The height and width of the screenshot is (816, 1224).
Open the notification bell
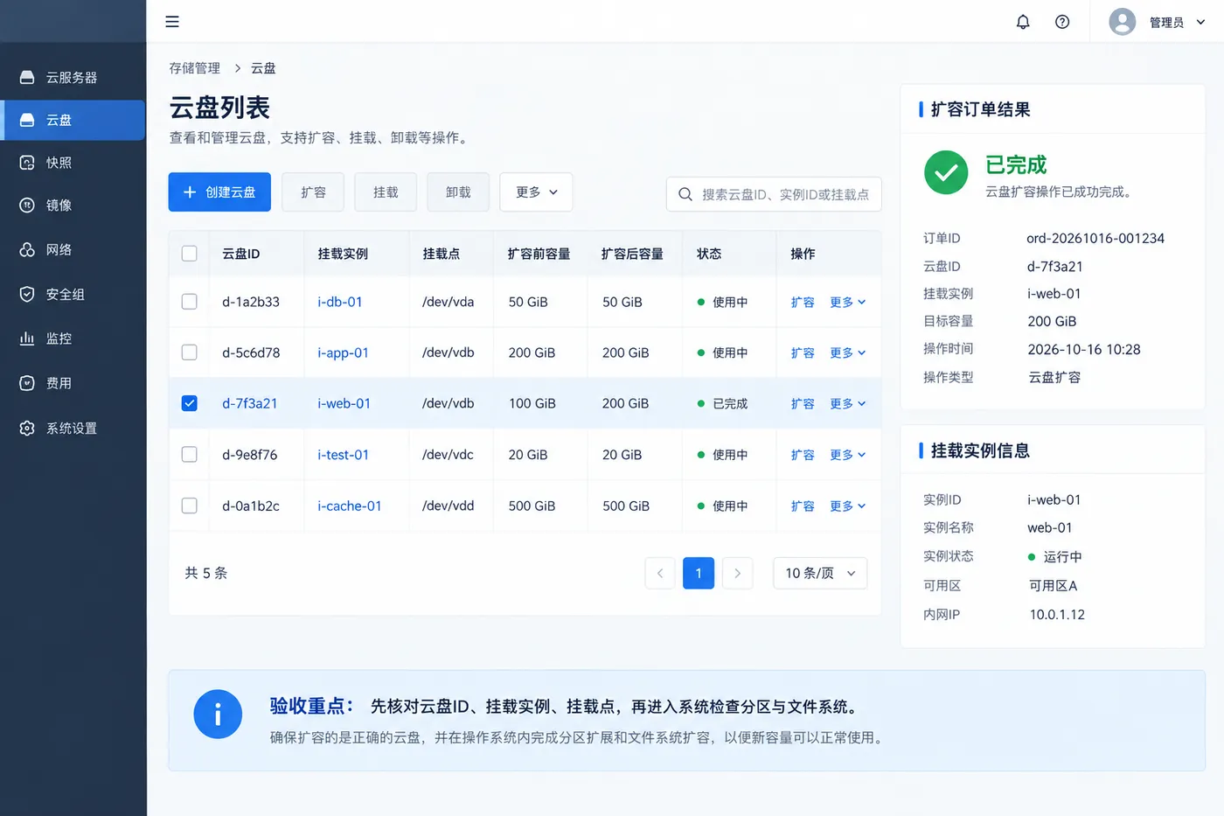tap(1023, 22)
